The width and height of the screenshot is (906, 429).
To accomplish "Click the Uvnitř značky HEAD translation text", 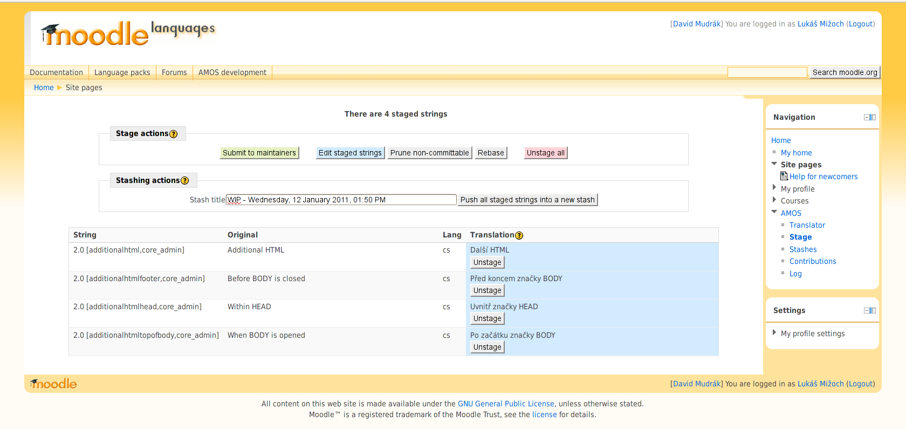I will (504, 307).
